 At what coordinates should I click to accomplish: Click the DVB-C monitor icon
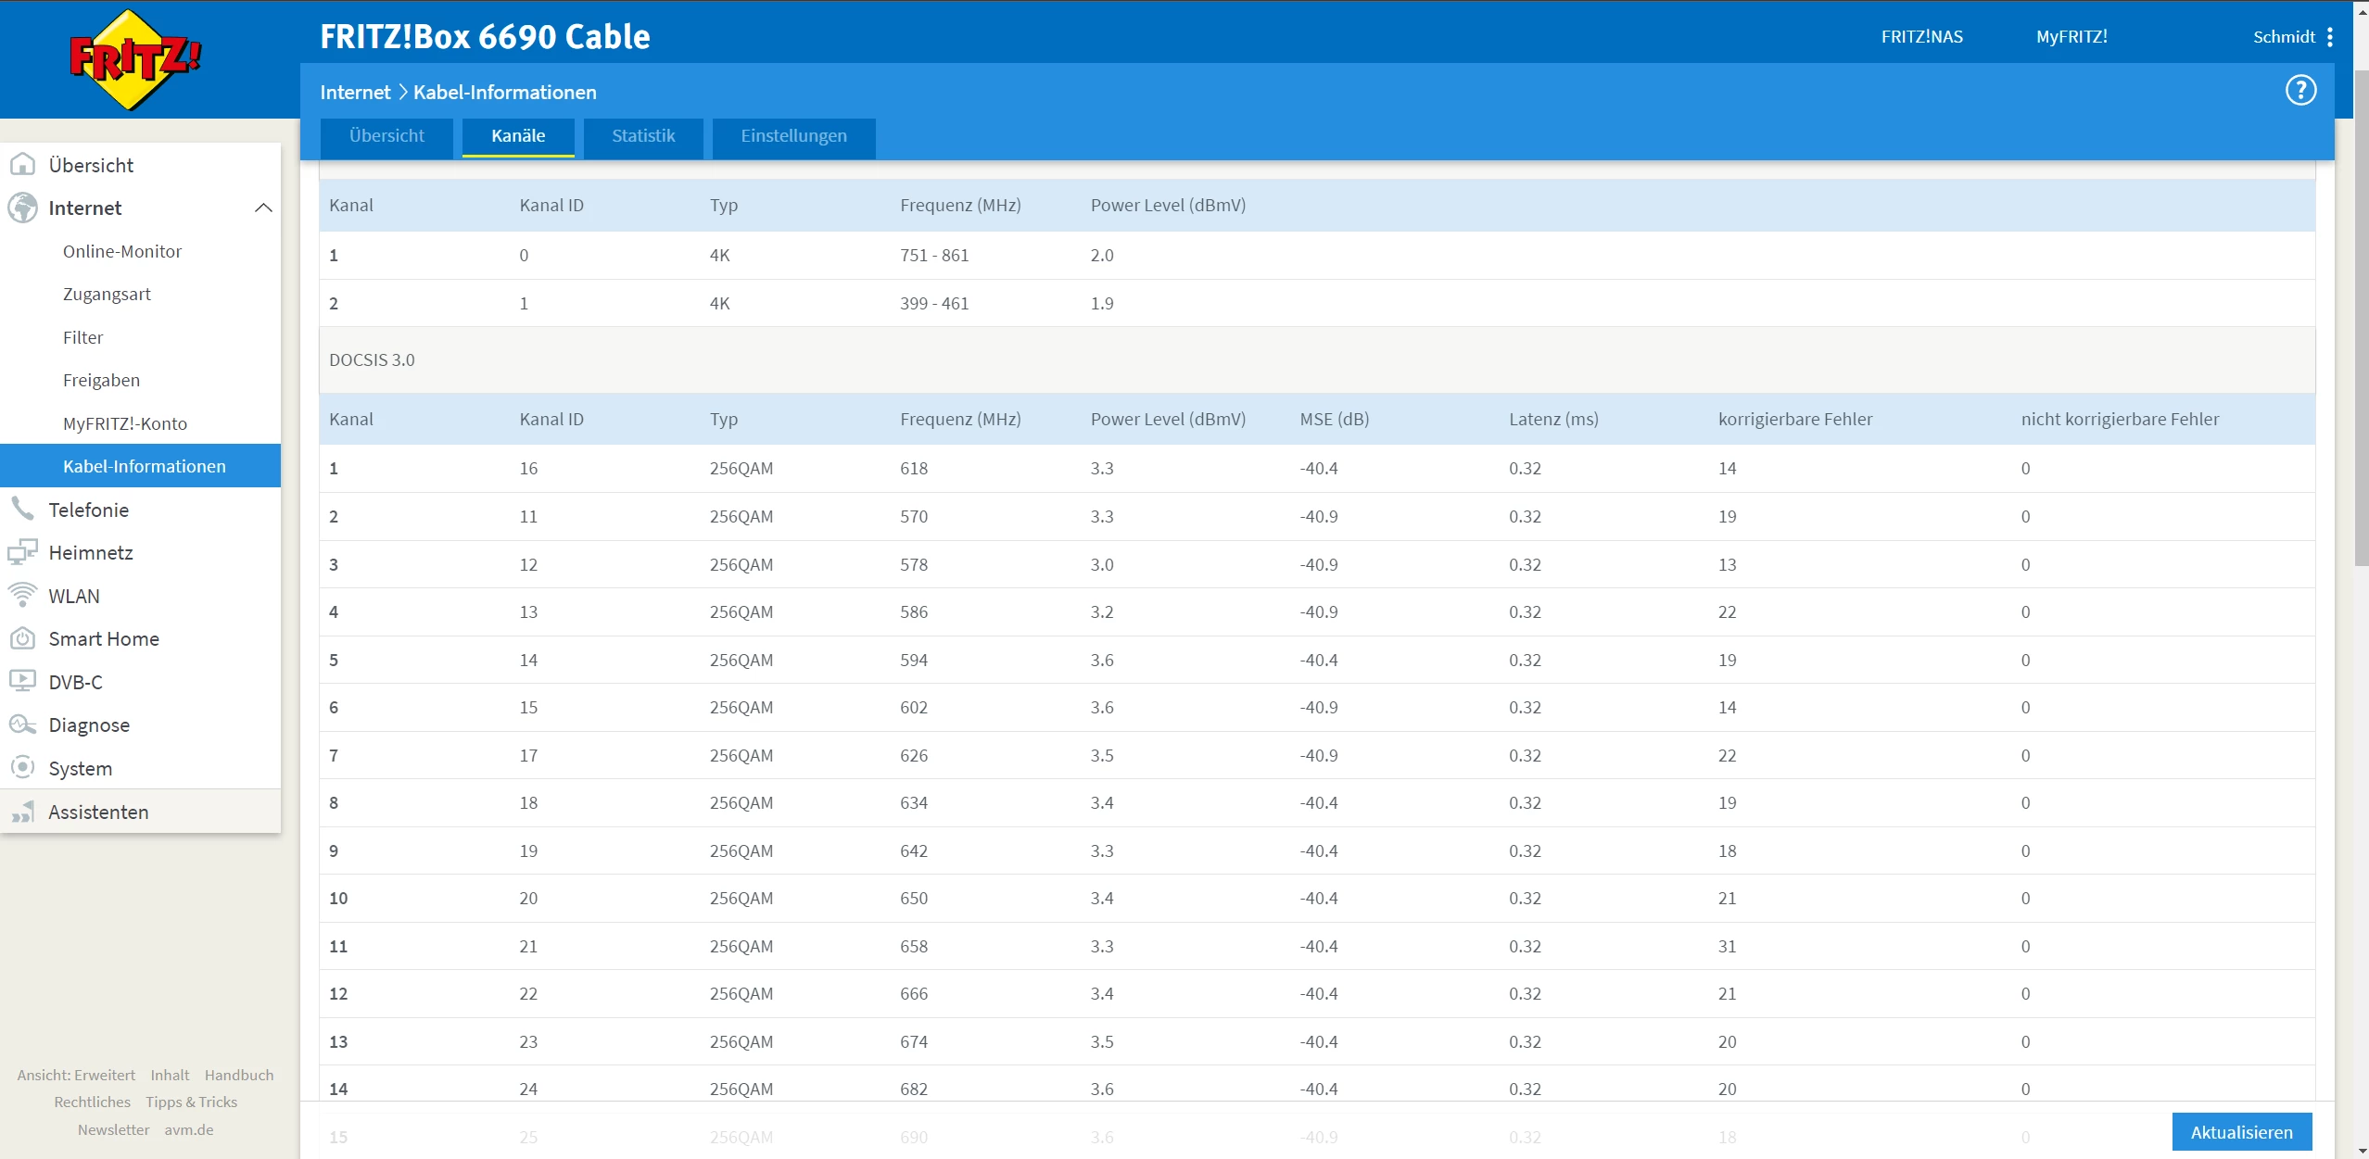click(x=22, y=681)
